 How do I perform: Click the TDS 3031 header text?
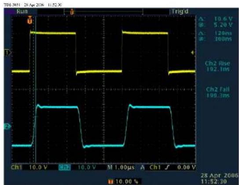pyautogui.click(x=12, y=5)
